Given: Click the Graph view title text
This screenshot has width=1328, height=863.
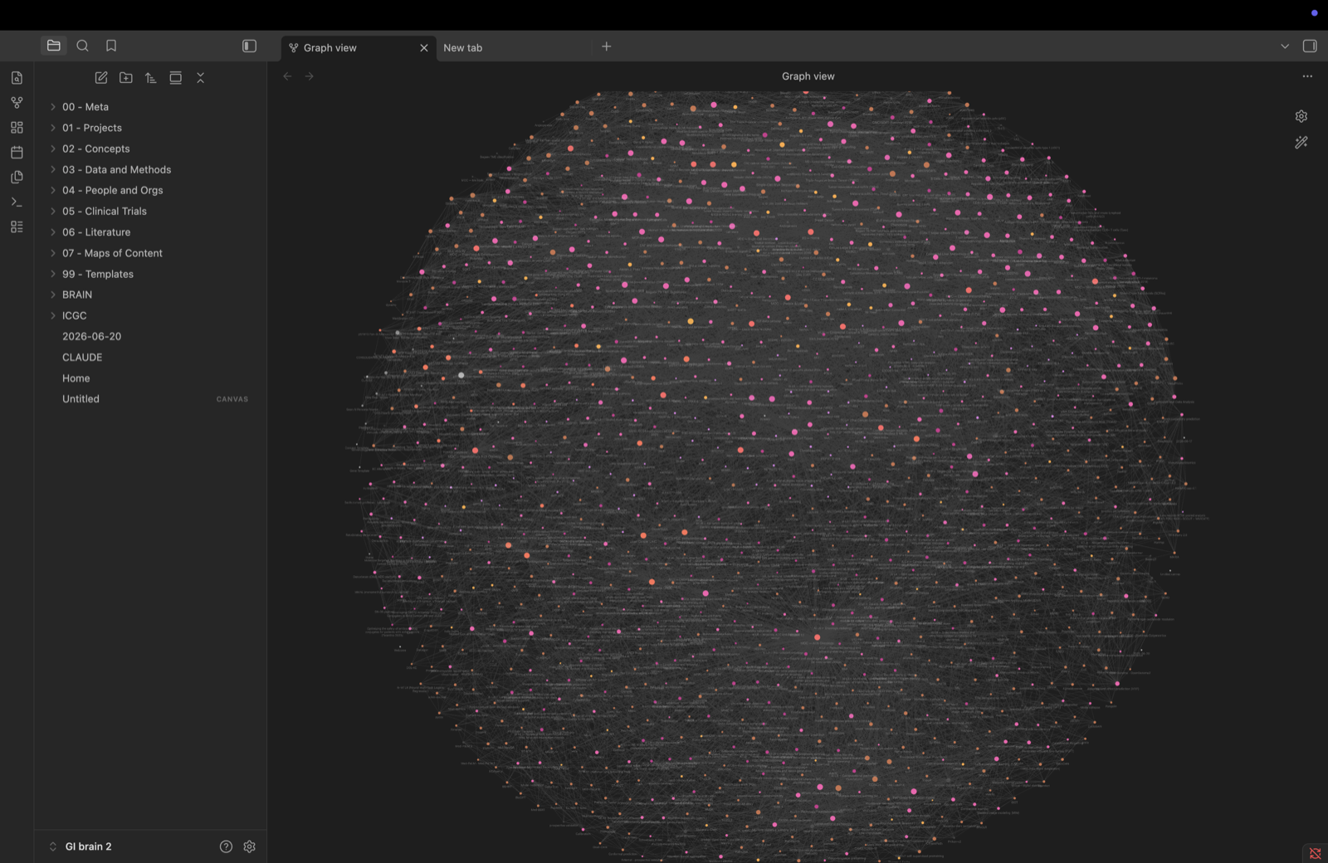Looking at the screenshot, I should 808,76.
